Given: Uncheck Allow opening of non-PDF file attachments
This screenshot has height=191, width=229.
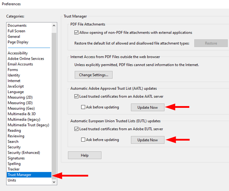Looking at the screenshot, I should tap(76, 32).
